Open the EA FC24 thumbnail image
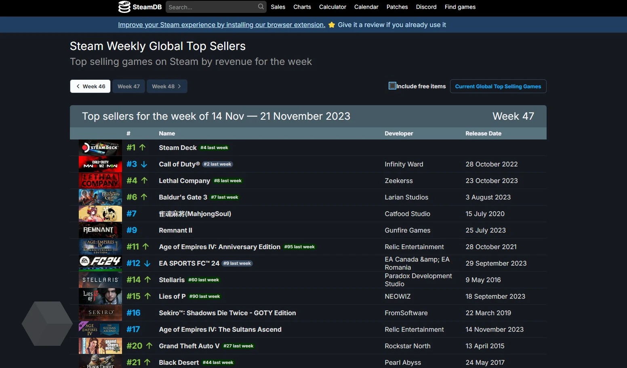Image resolution: width=627 pixels, height=368 pixels. (x=100, y=263)
